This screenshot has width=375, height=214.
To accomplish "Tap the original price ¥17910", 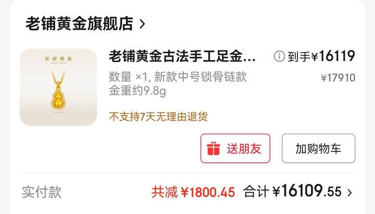I will coord(338,78).
